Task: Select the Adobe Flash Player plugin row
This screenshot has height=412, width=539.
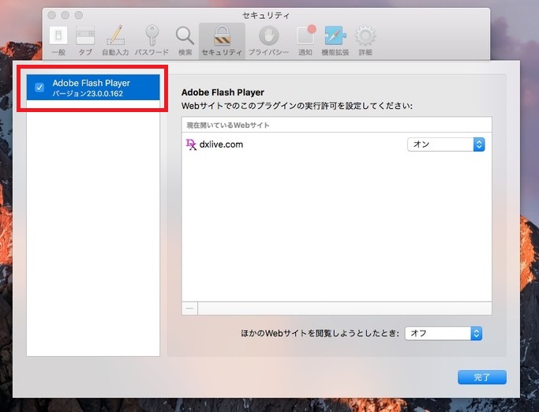Action: pos(93,88)
